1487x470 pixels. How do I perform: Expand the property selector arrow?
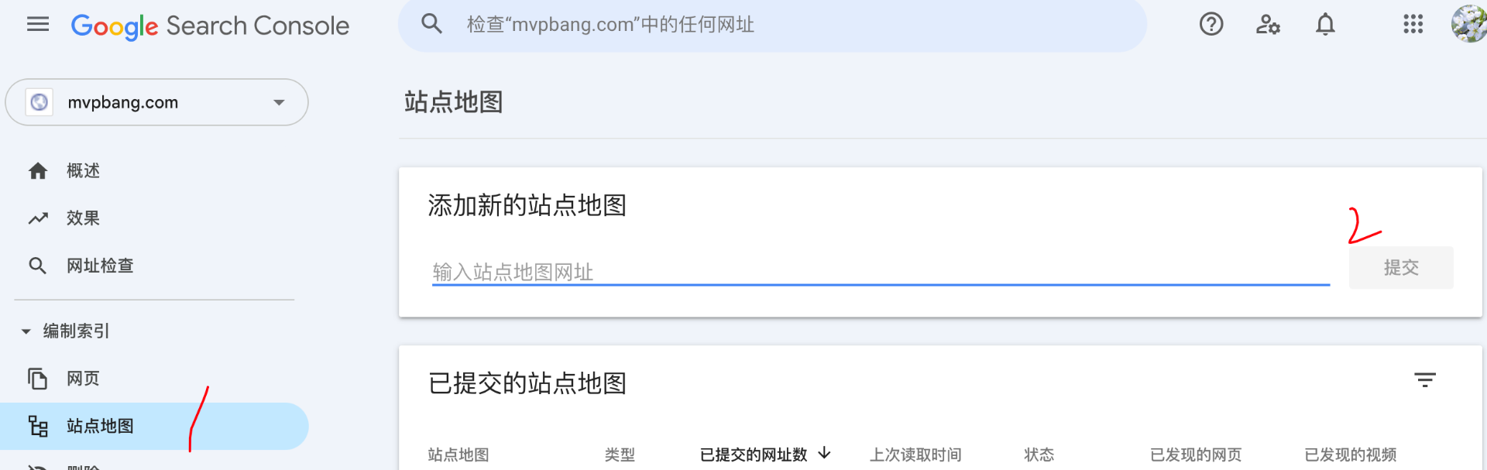pyautogui.click(x=279, y=101)
